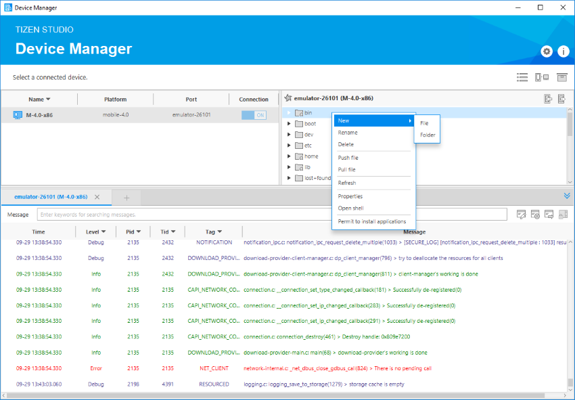
Task: Click the edit log message icon
Action: tap(521, 214)
